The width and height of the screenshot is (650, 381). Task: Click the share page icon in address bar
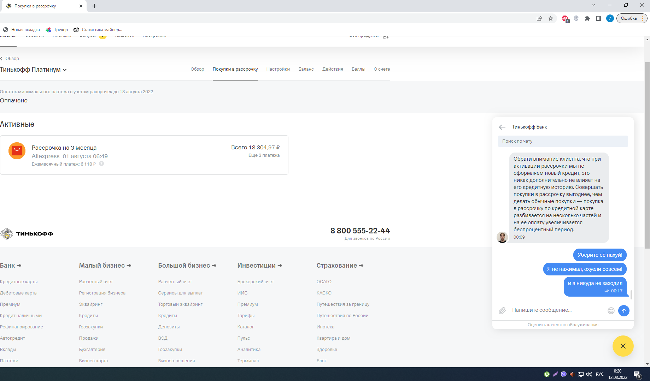click(539, 18)
